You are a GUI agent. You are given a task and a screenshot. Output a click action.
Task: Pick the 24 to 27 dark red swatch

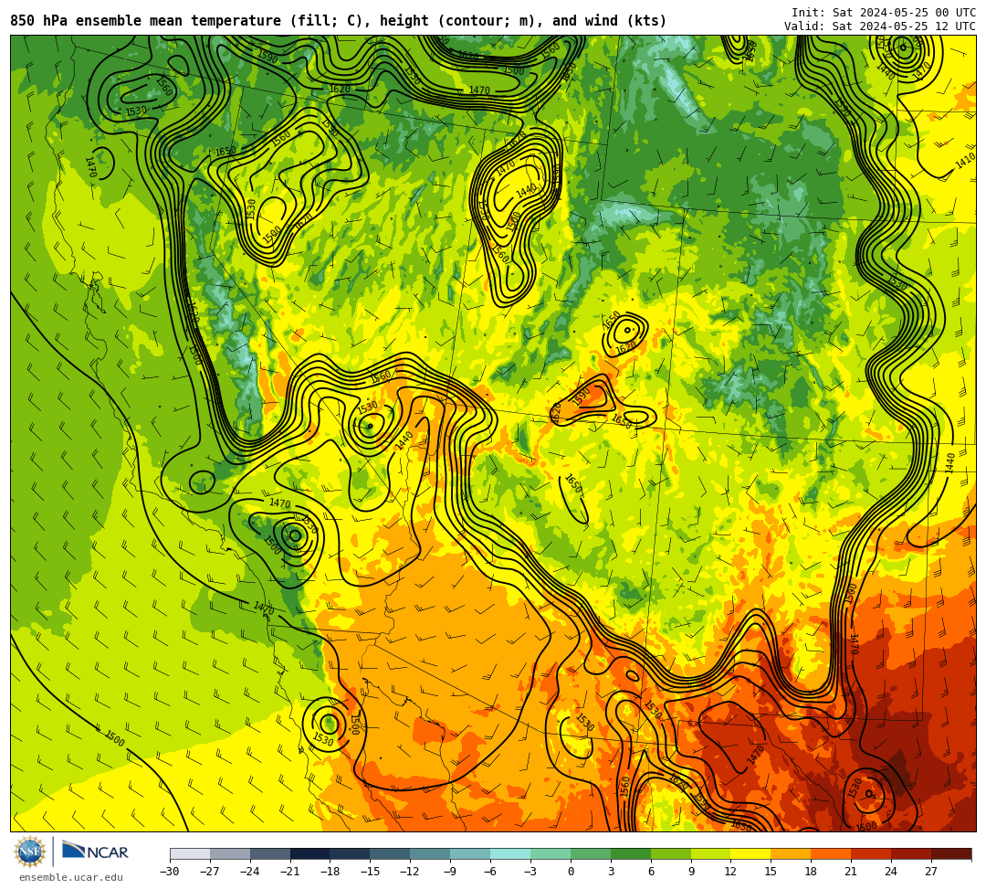[x=912, y=853]
